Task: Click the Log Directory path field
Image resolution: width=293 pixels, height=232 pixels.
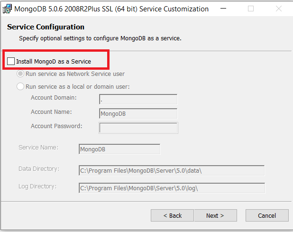Action: pyautogui.click(x=172, y=188)
